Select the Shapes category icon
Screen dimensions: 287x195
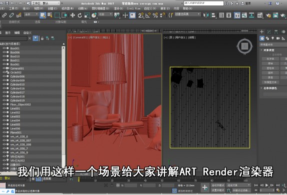tap(267, 38)
